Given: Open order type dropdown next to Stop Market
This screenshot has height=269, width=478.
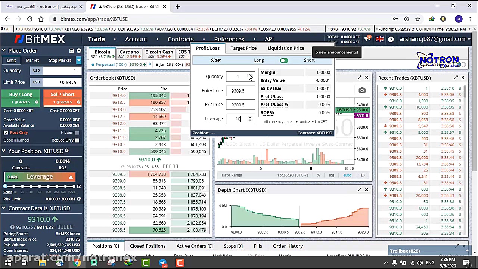Looking at the screenshot, I should tap(79, 60).
